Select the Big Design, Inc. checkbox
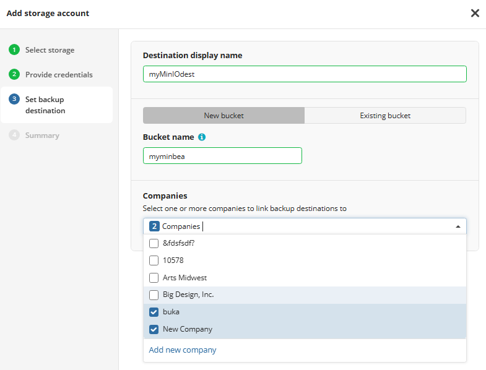 tap(154, 295)
